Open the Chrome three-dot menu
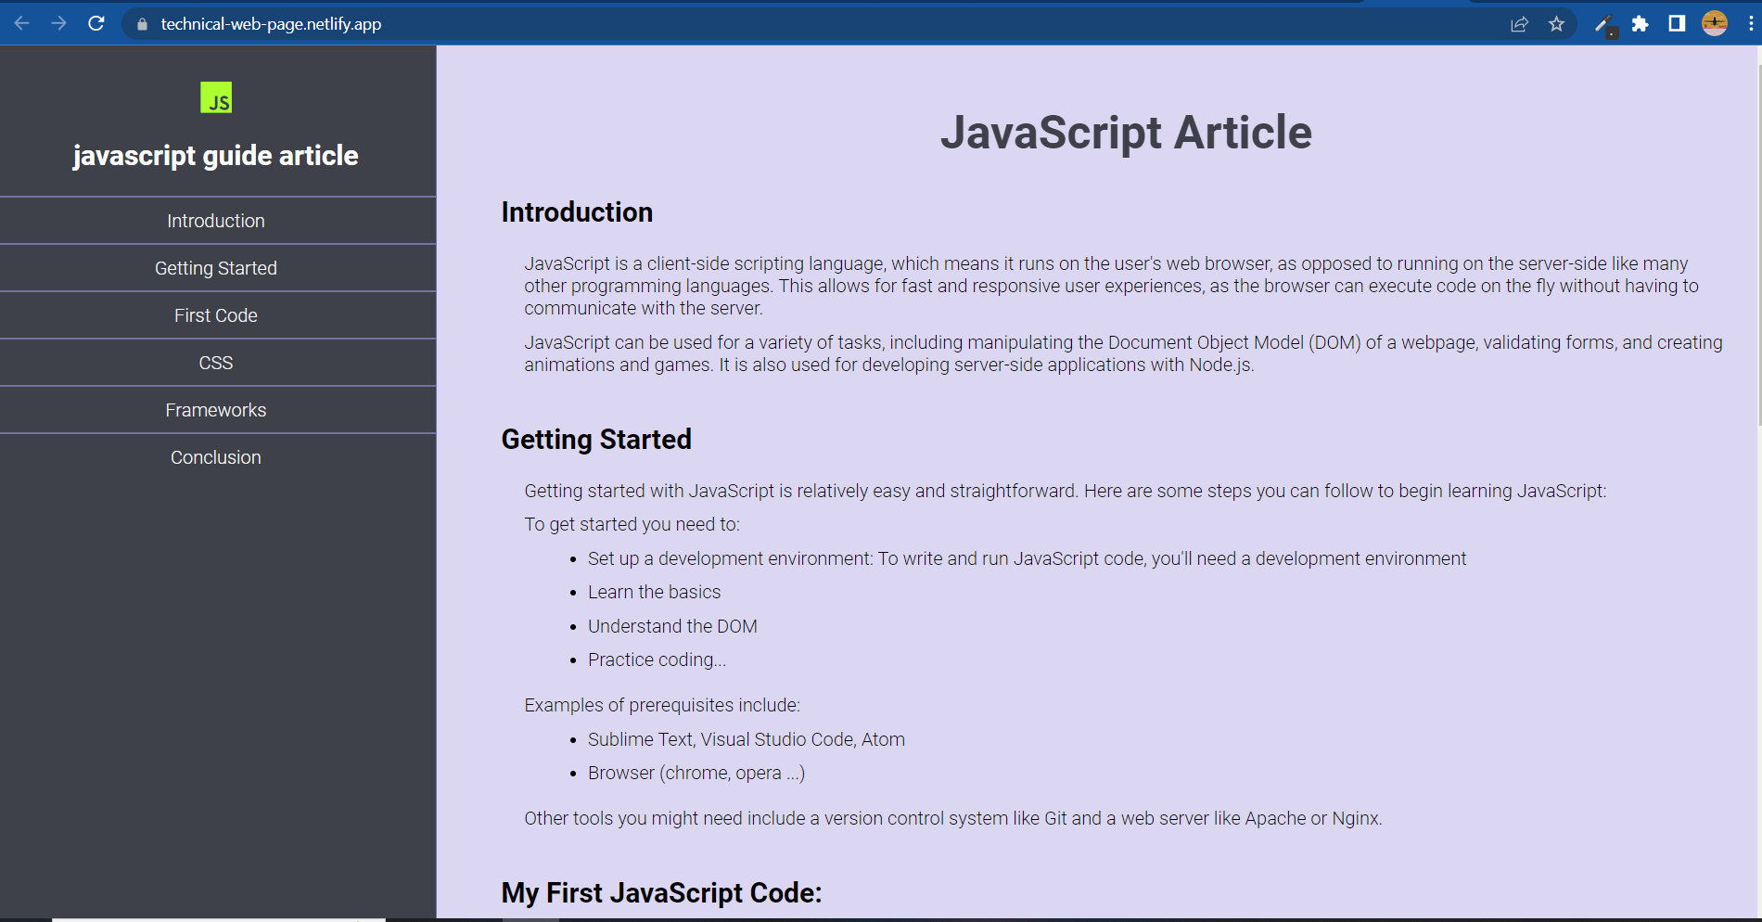 click(1751, 23)
